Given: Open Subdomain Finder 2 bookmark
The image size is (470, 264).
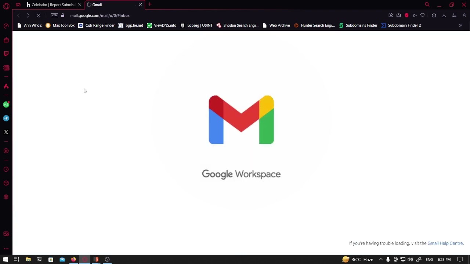Looking at the screenshot, I should (401, 25).
